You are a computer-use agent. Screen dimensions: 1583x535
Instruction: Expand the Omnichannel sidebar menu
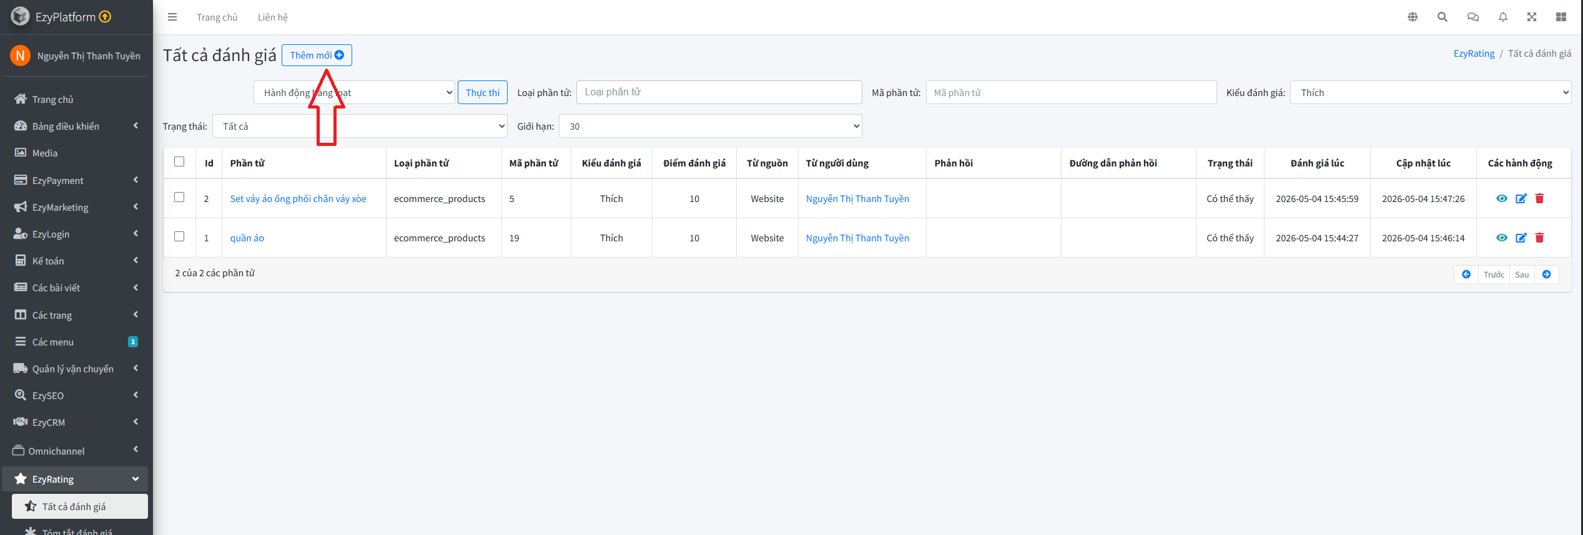75,451
